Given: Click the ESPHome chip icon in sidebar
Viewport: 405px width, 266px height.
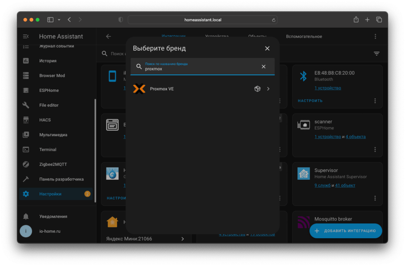Looking at the screenshot, I should click(26, 90).
